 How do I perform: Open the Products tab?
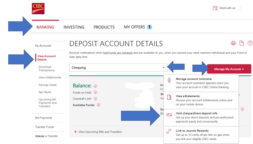pos(104,27)
